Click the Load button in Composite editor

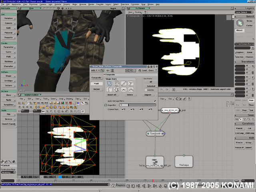click(x=144, y=70)
